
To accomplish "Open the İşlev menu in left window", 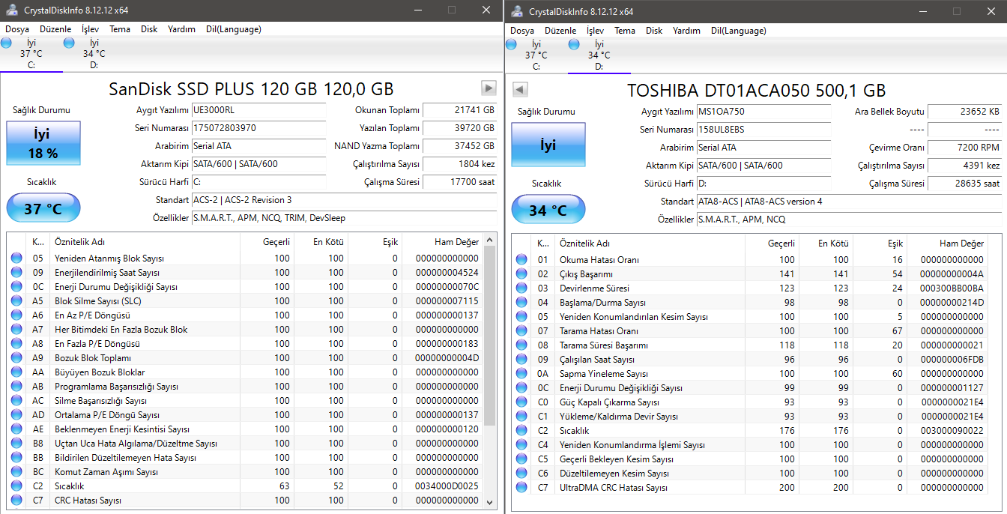I will [90, 29].
